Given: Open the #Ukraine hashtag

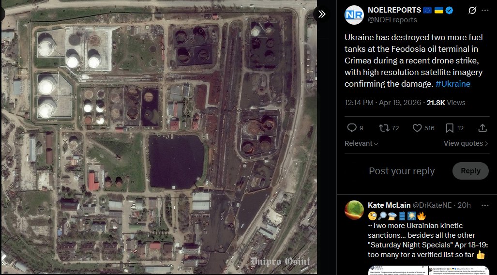Looking at the screenshot, I should [453, 84].
